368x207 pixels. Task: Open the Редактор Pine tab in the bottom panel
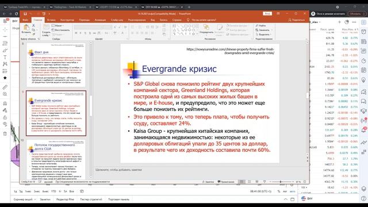[x=65, y=200]
